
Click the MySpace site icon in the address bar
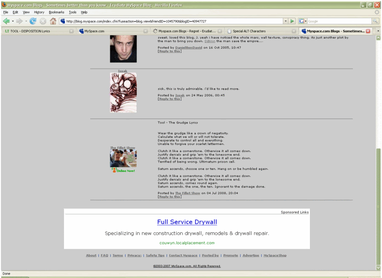pyautogui.click(x=63, y=21)
